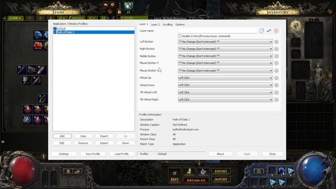Click the Layer name input field
Viewport: 336px width, 189px height.
coord(217,31)
